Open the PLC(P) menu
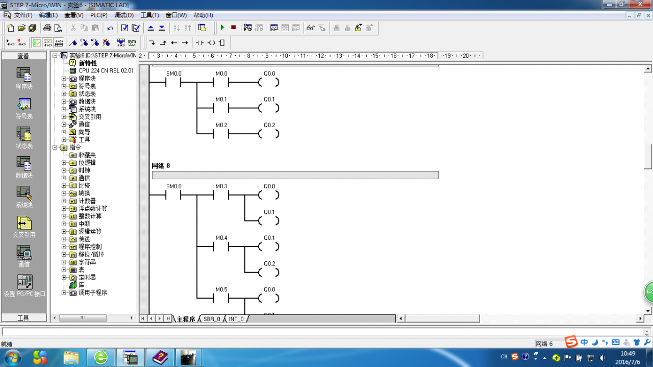 pos(100,15)
